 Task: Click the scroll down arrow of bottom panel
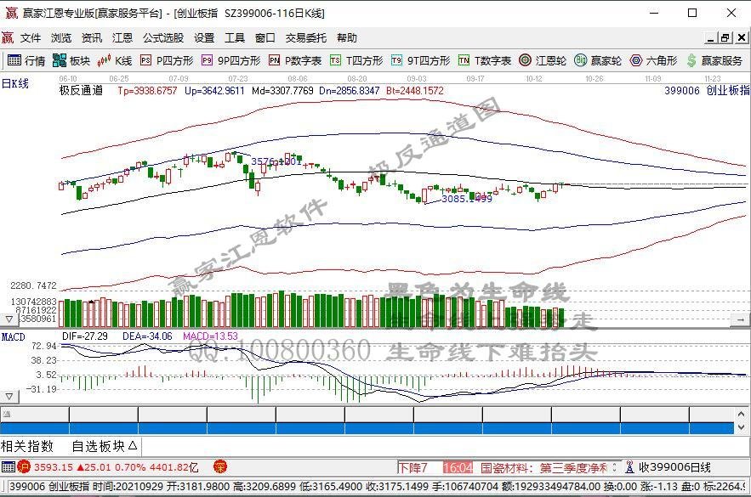[742, 427]
